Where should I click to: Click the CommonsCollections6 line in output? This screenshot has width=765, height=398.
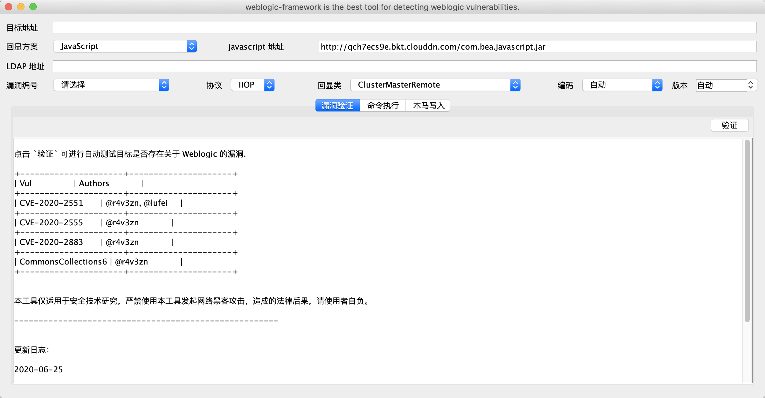[x=63, y=262]
